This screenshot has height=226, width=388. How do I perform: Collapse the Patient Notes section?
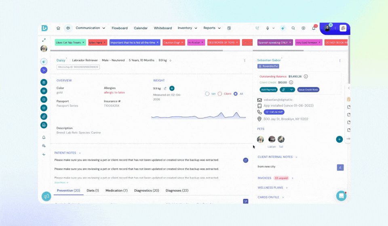(x=80, y=153)
